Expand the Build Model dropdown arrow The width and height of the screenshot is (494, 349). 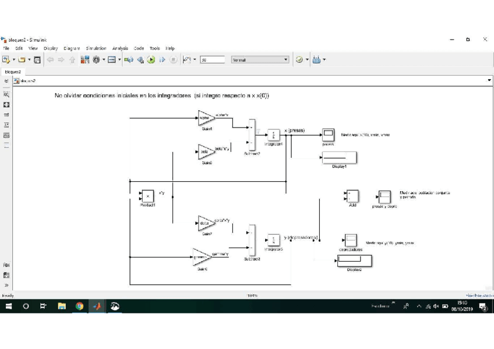(x=324, y=59)
